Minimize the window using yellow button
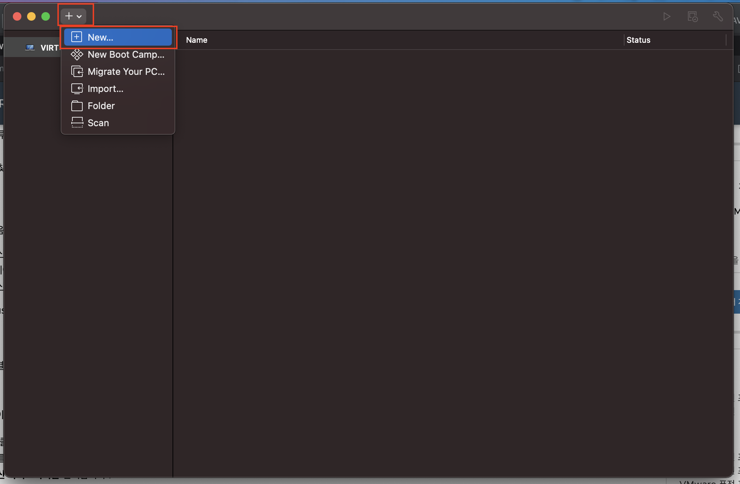The image size is (740, 484). pos(31,16)
